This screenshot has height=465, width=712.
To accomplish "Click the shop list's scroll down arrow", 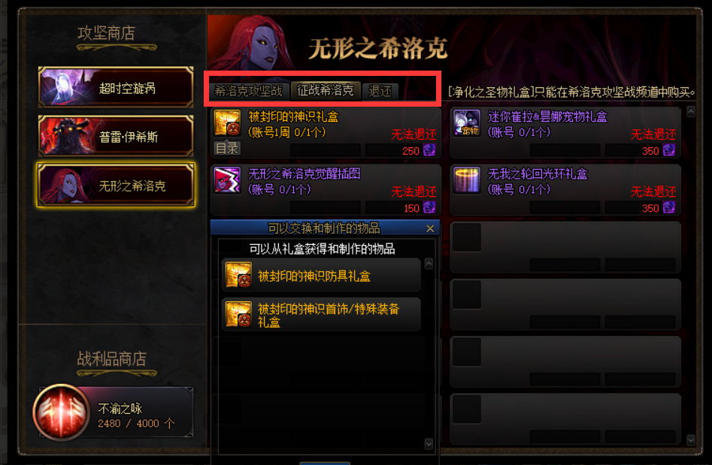I will (x=691, y=439).
